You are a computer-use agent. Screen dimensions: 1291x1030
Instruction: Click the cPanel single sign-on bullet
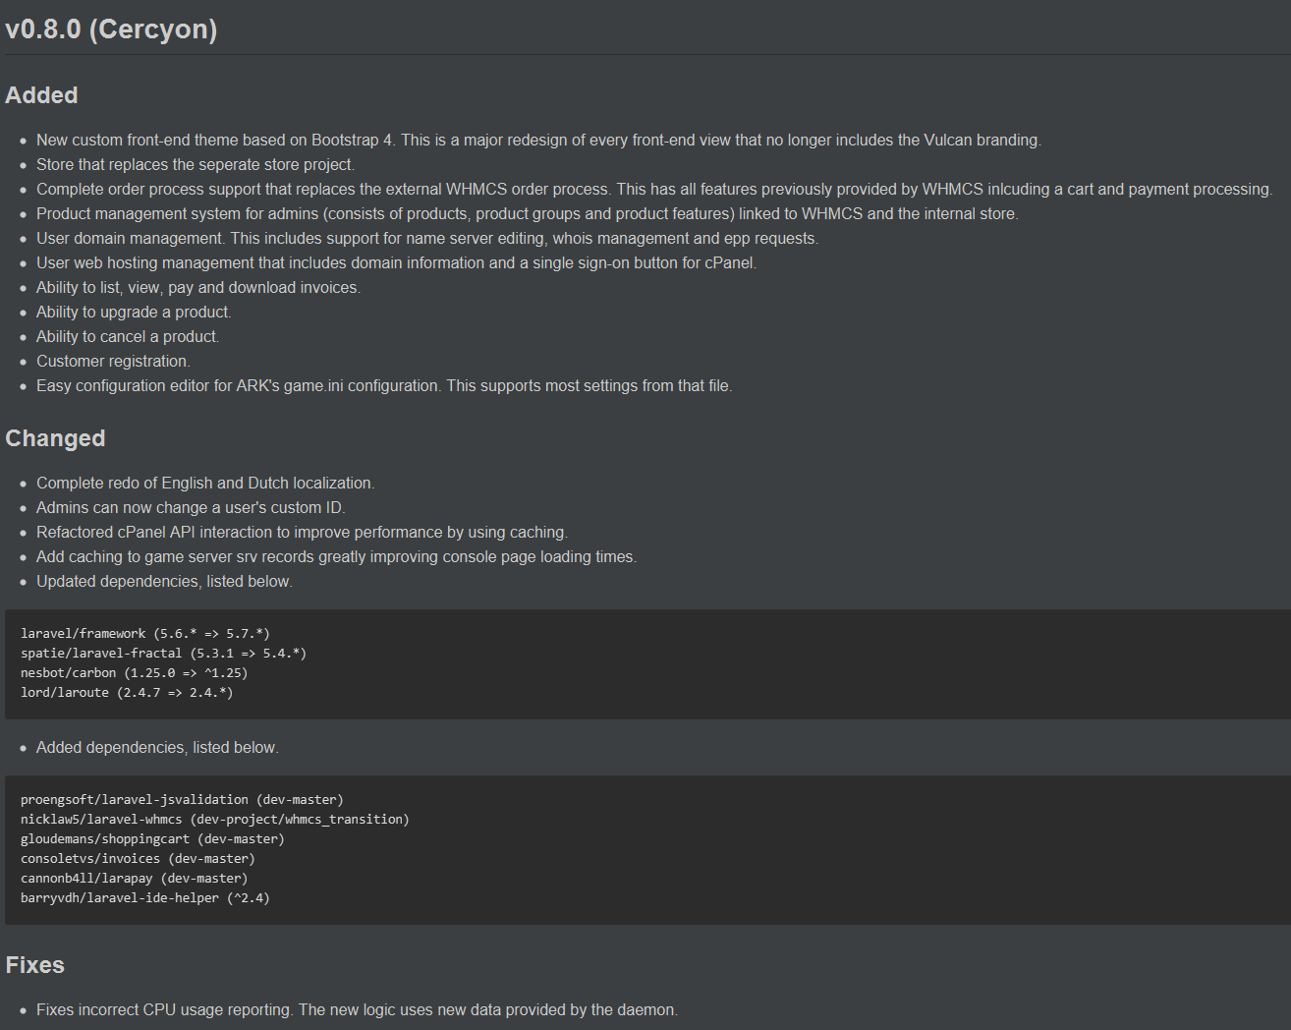click(396, 263)
